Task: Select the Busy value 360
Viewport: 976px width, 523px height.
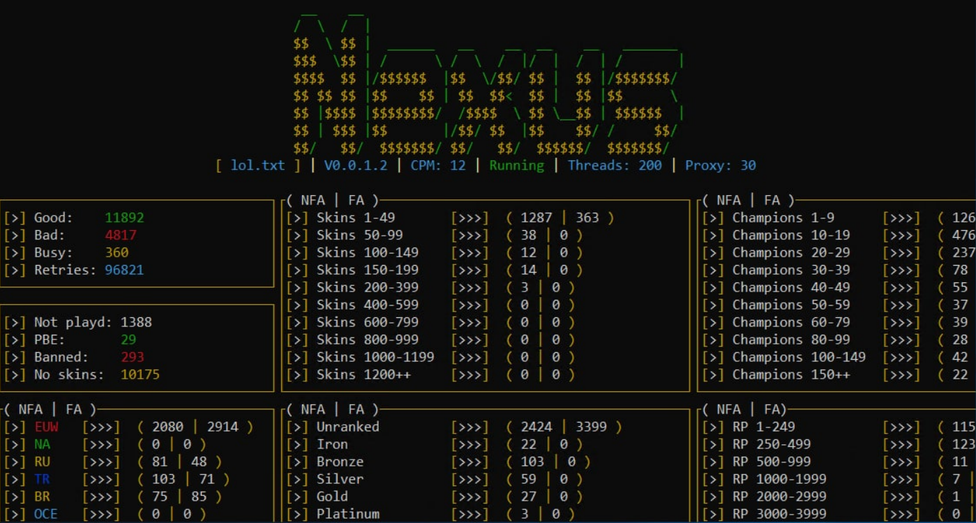Action: (117, 252)
